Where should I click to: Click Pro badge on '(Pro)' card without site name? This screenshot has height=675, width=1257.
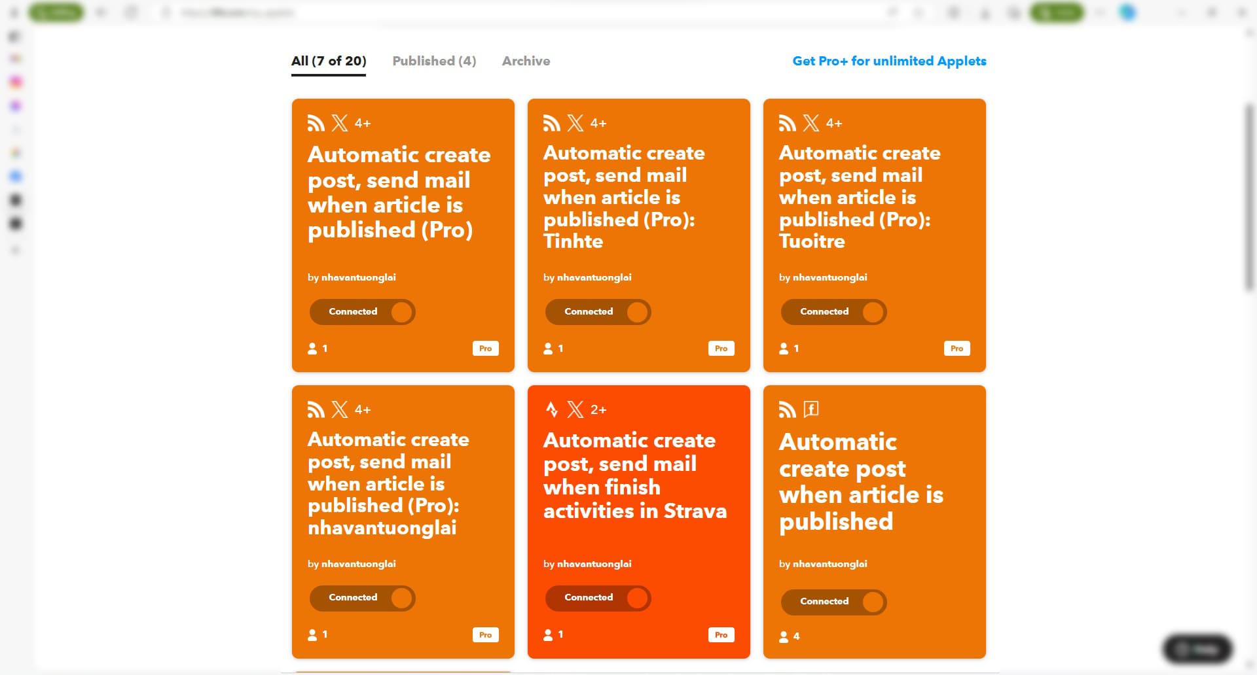(x=486, y=349)
